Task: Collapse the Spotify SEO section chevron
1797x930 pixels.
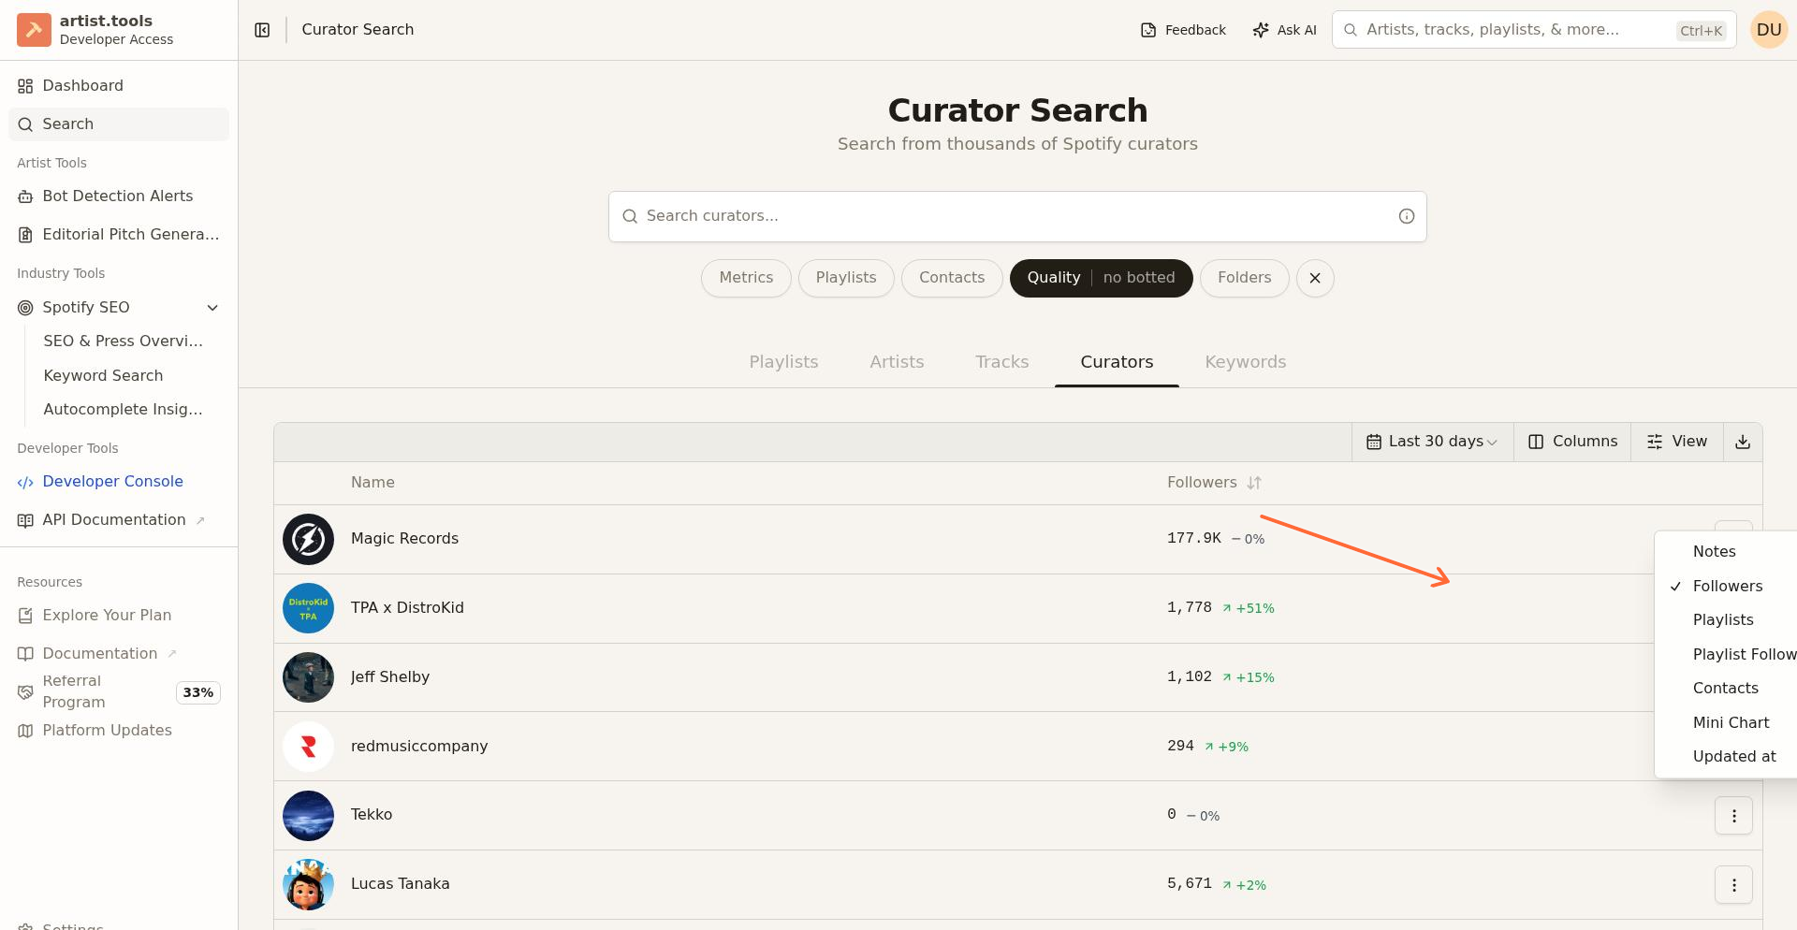Action: [x=212, y=308]
